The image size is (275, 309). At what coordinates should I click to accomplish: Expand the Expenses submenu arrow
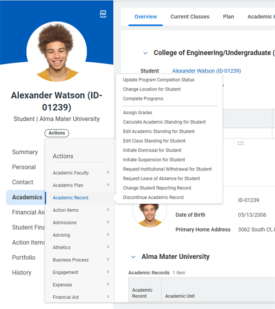pyautogui.click(x=108, y=284)
